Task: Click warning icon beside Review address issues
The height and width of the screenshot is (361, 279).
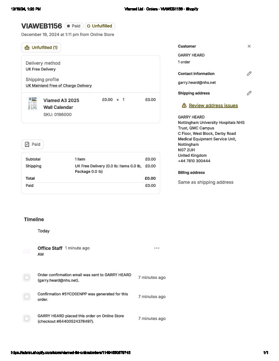Action: pyautogui.click(x=184, y=106)
